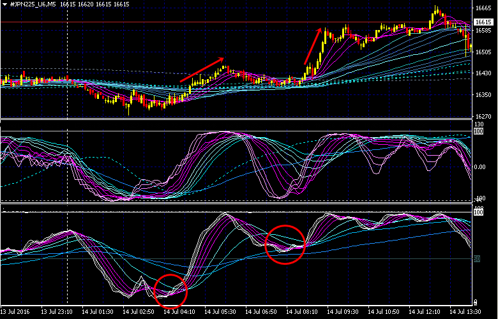Click the 16665 price axis label
The image size is (498, 319).
click(483, 8)
